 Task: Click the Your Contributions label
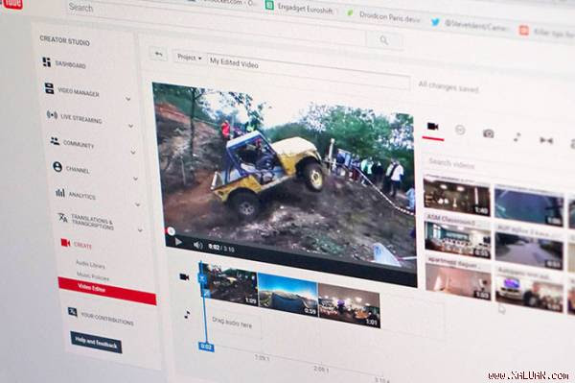coord(107,319)
